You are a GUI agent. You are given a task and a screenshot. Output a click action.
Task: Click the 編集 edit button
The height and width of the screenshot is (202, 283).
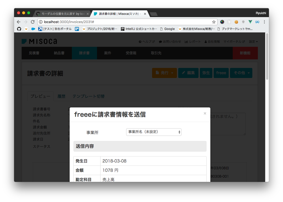click(x=188, y=73)
